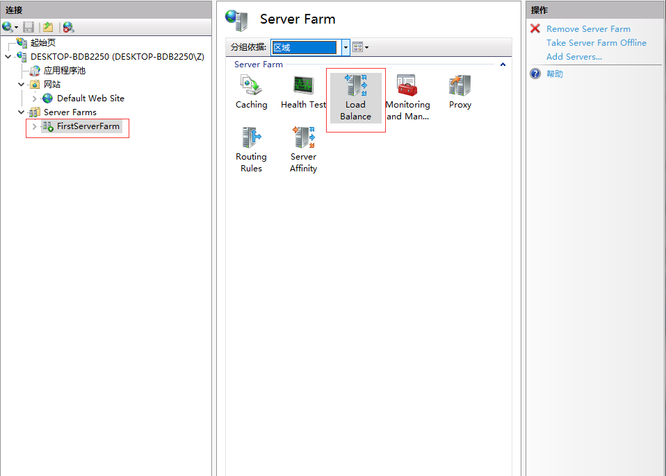Click the 起始页 start page icon
Screen dimensions: 666x476
click(x=22, y=42)
